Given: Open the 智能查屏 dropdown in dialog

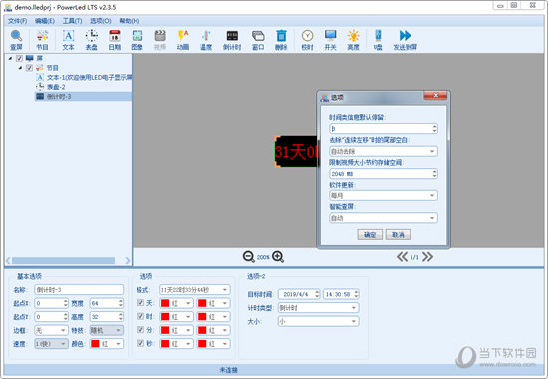Looking at the screenshot, I should tap(384, 218).
